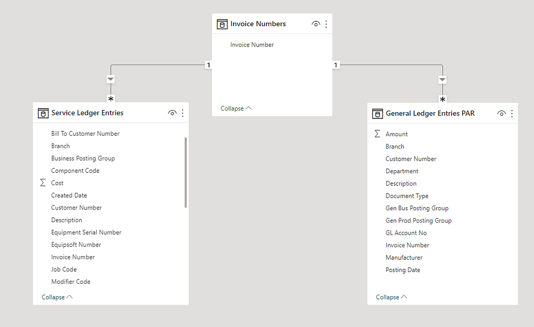Viewport: 534px width, 327px height.
Task: Select the sigma icon next to Amount
Action: coord(378,134)
